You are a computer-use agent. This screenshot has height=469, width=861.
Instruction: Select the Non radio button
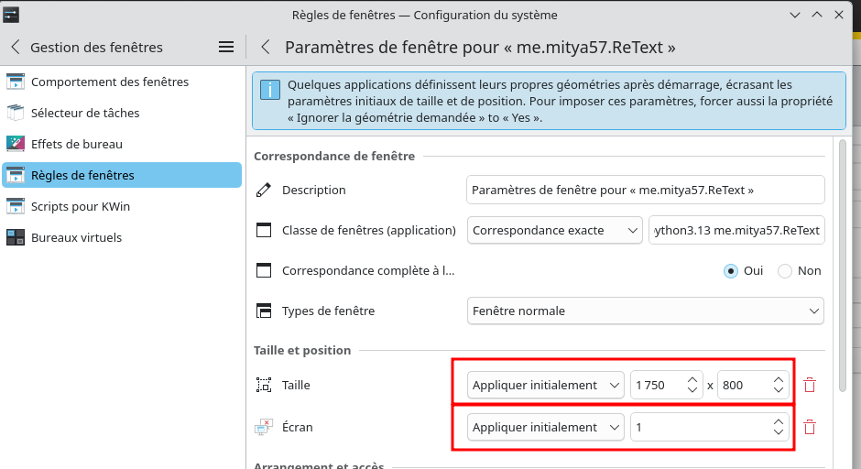tap(785, 270)
